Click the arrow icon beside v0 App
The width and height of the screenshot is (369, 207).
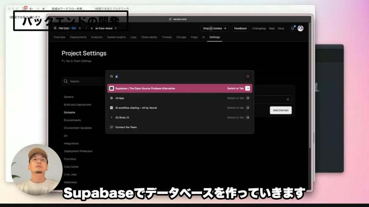click(248, 98)
